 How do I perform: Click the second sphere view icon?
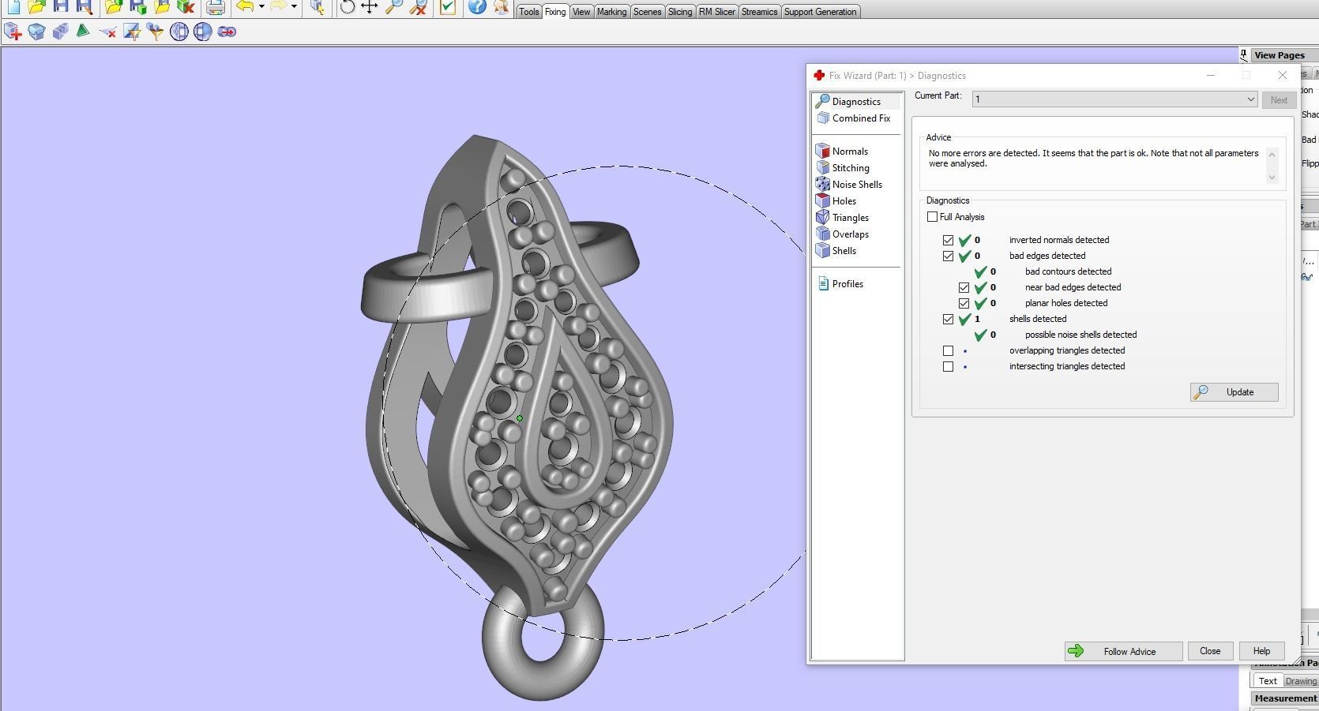pyautogui.click(x=203, y=32)
